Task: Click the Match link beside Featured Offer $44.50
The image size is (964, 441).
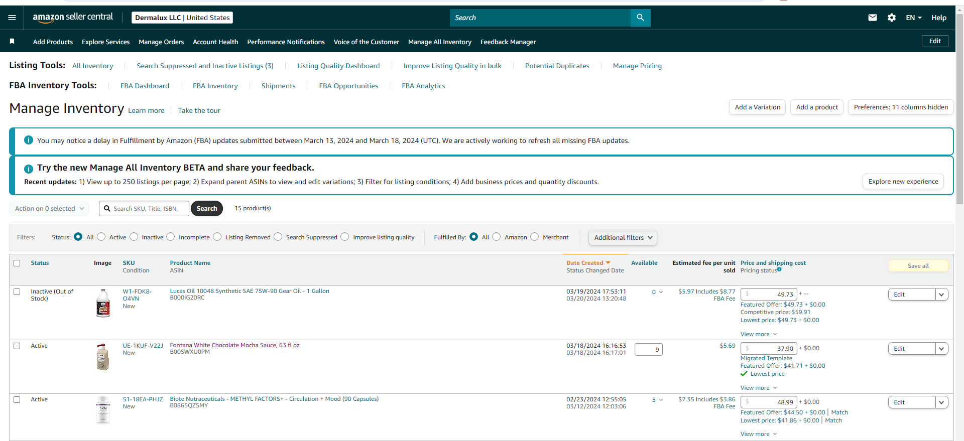Action: tap(839, 412)
